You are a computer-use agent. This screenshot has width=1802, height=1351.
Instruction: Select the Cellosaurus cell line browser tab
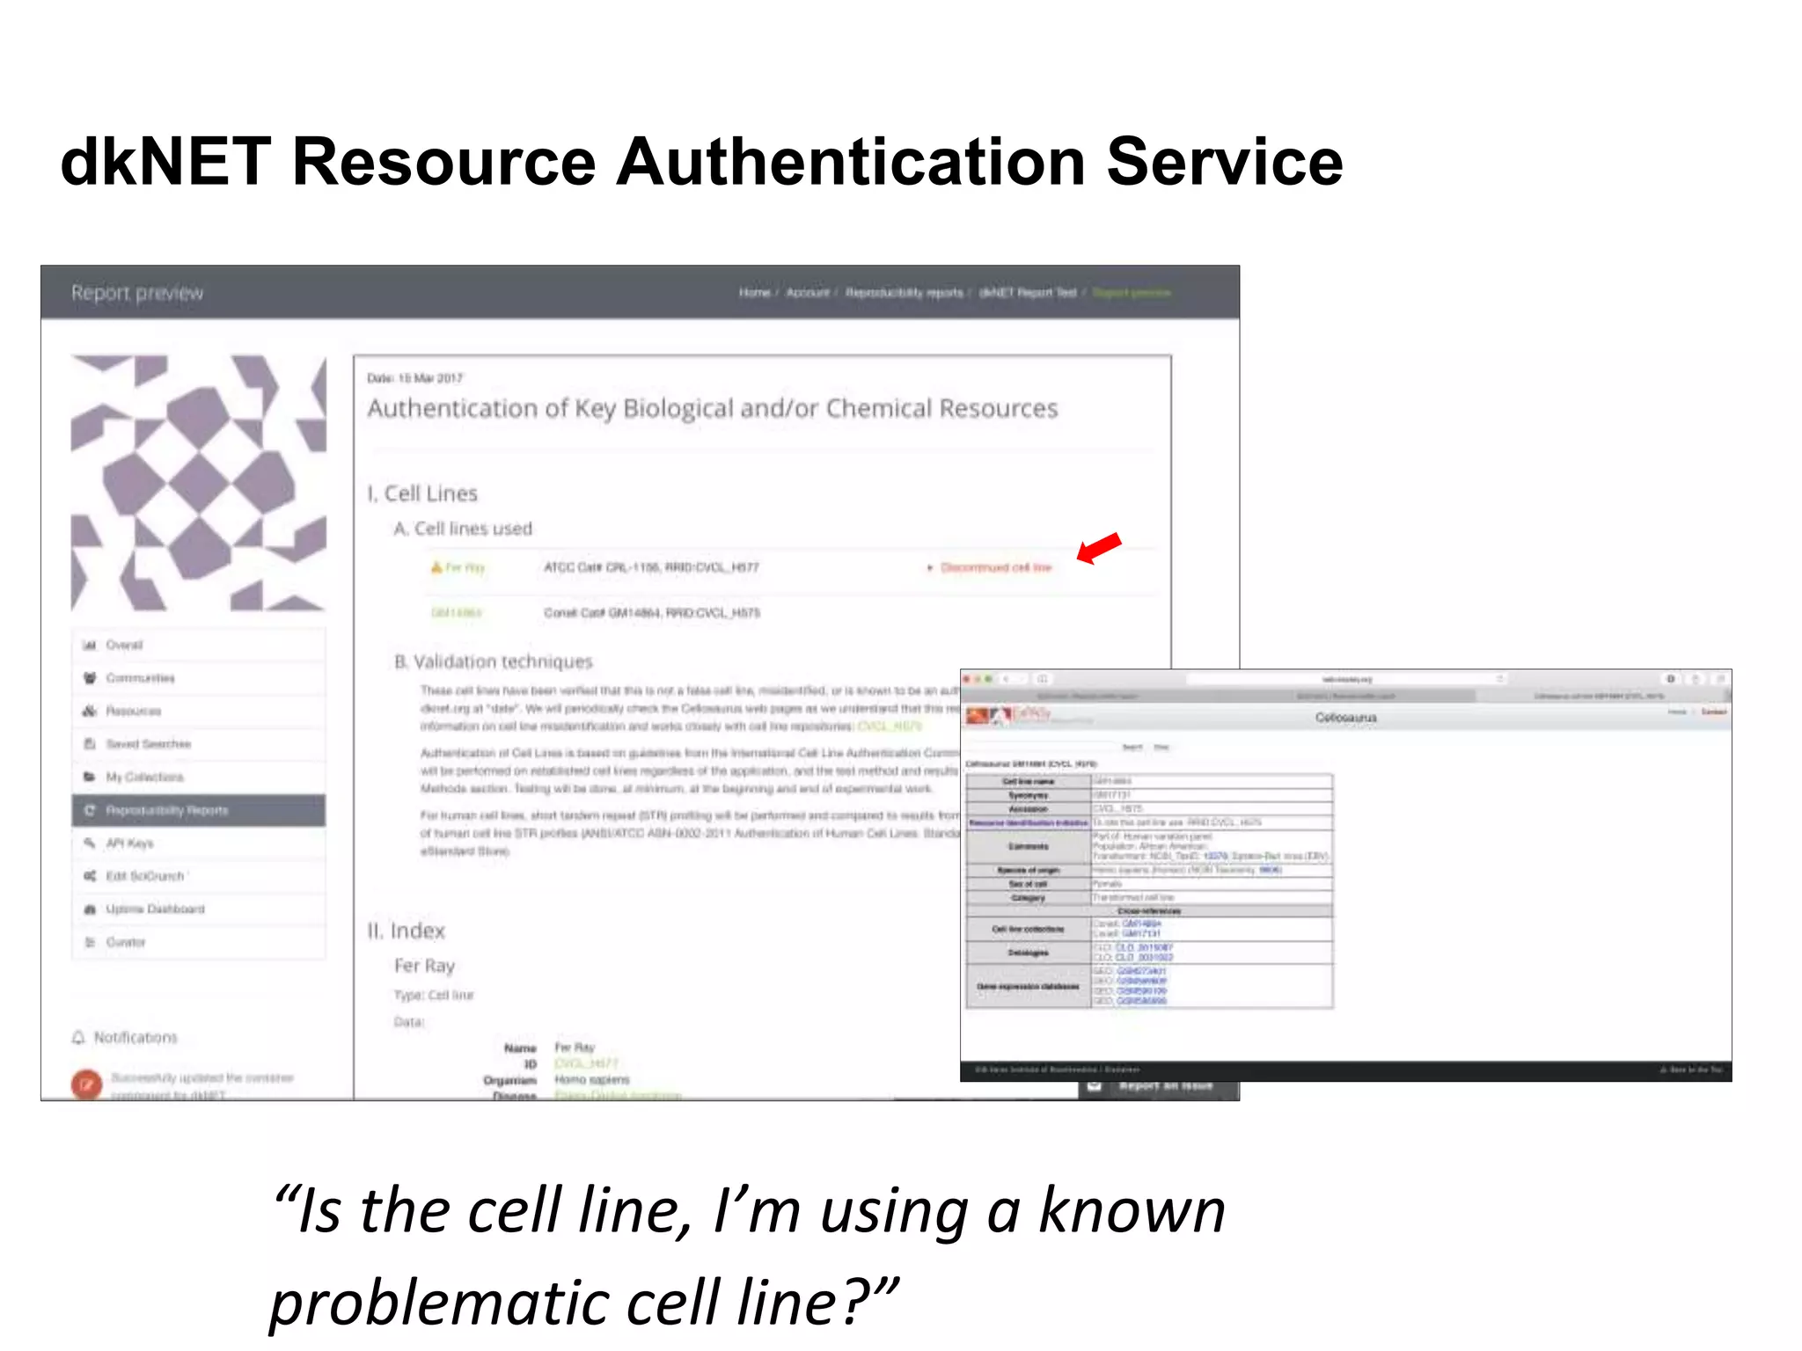pyautogui.click(x=1600, y=696)
